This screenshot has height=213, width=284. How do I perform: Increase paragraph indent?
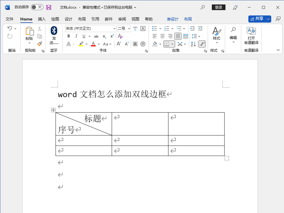point(200,29)
